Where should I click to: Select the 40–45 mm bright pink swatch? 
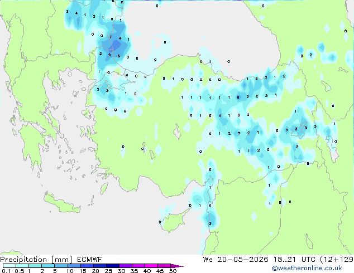[x=151, y=266]
